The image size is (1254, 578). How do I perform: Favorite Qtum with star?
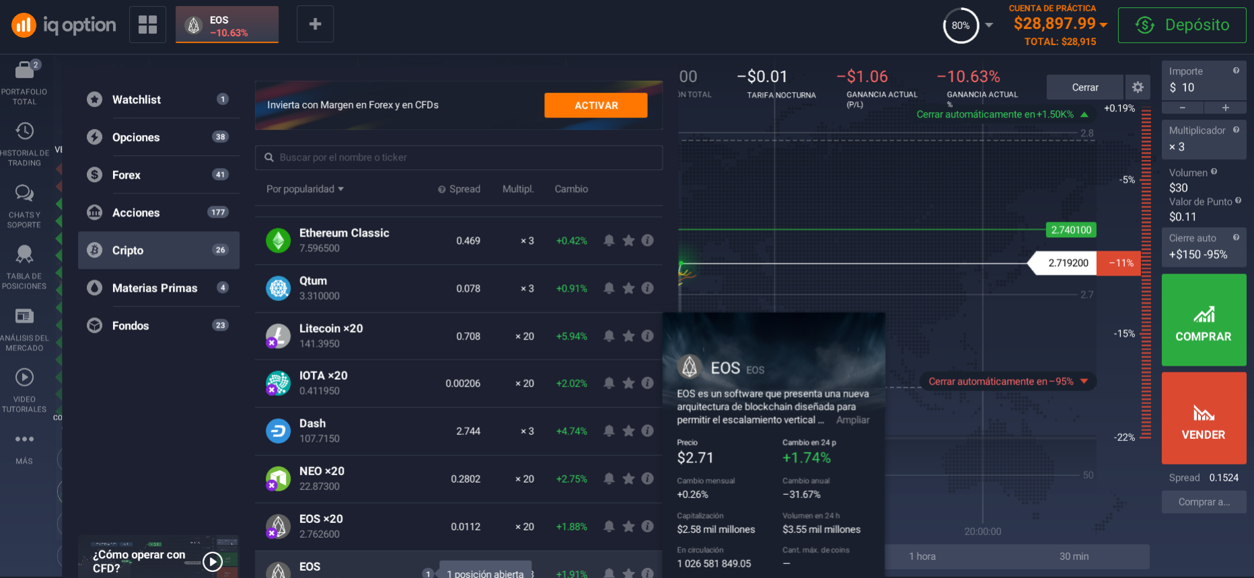tap(628, 288)
